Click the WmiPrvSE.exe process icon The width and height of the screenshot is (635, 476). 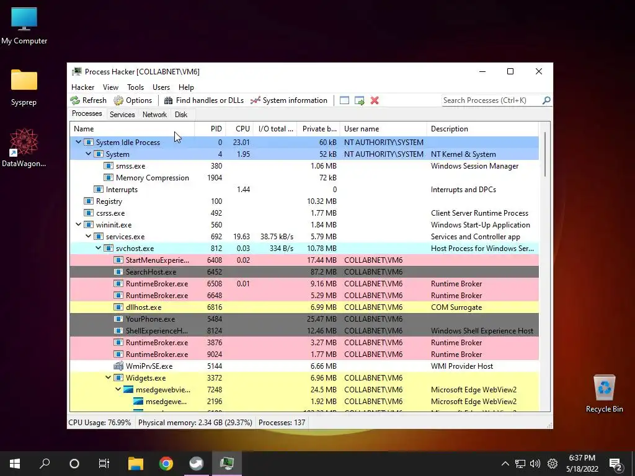tap(118, 366)
